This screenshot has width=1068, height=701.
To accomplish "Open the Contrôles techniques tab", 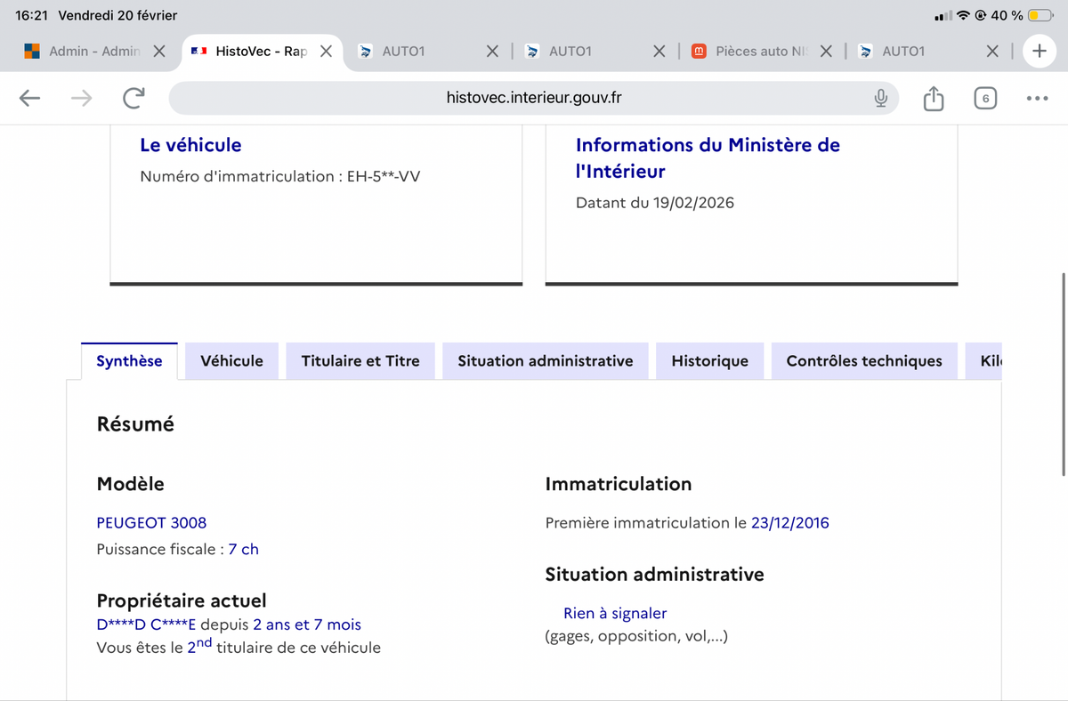I will click(x=863, y=361).
